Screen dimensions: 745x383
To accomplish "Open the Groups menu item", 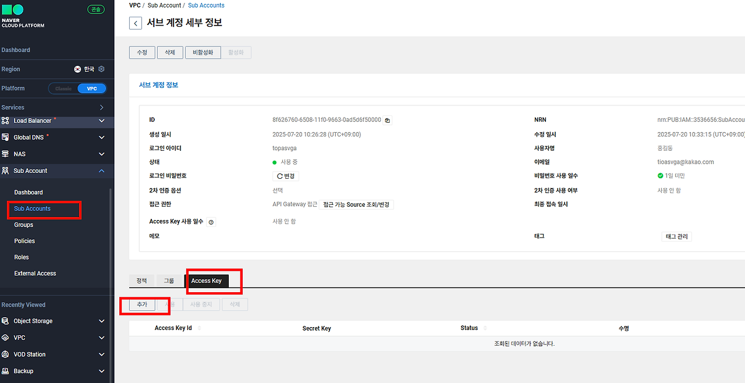I will coord(24,225).
